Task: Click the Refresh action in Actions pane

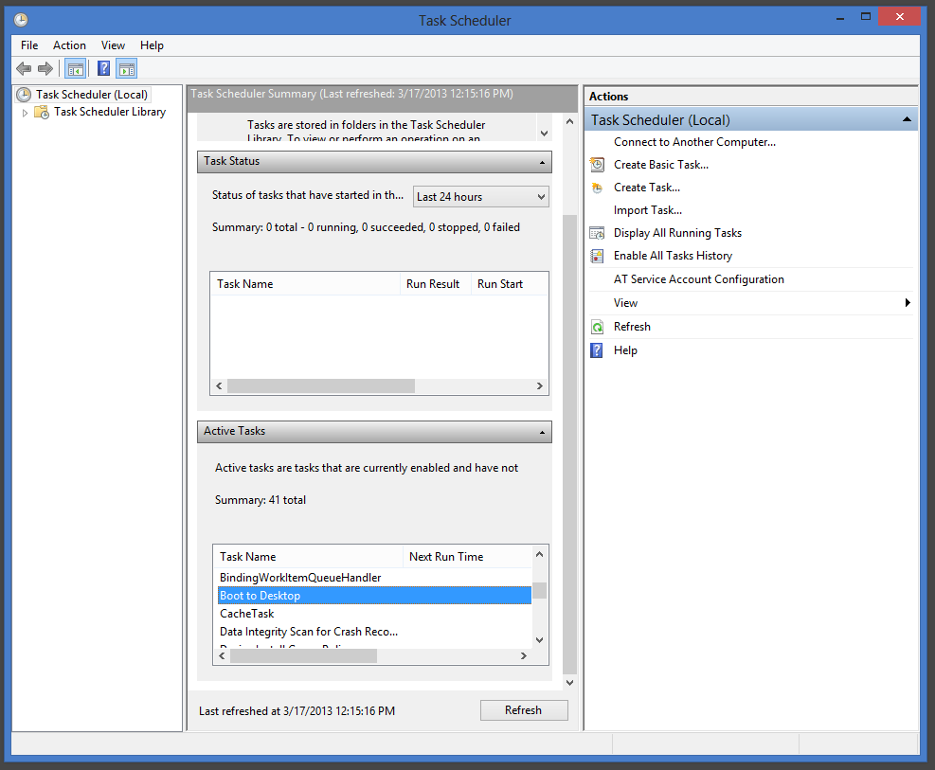Action: pyautogui.click(x=632, y=327)
